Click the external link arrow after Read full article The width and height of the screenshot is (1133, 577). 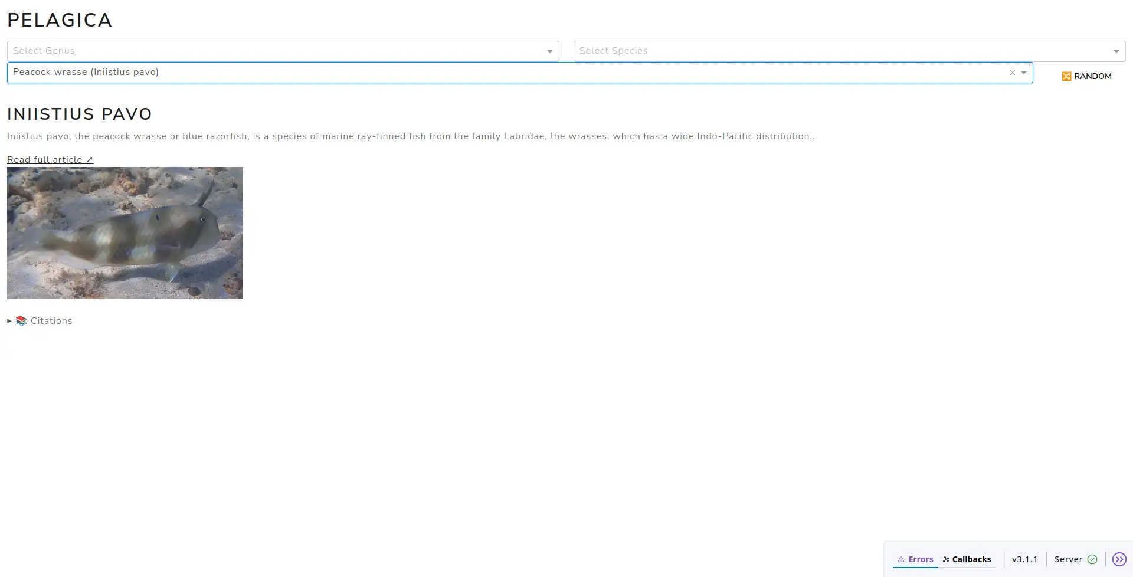[90, 159]
